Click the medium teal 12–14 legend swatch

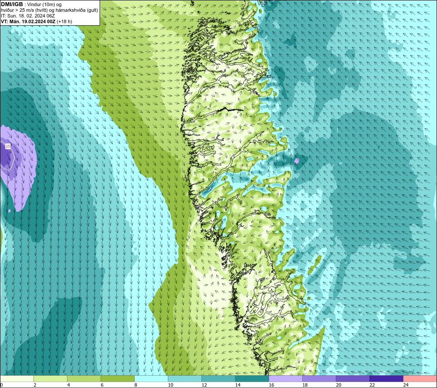pyautogui.click(x=218, y=378)
